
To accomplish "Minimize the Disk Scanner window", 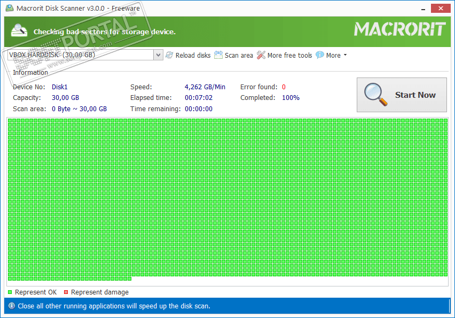I will click(423, 9).
